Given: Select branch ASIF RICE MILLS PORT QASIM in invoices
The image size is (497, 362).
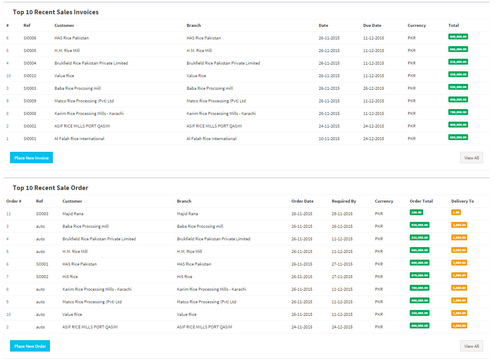Looking at the screenshot, I should (x=214, y=126).
